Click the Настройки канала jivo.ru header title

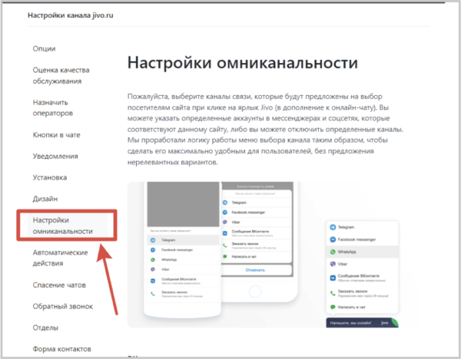[70, 15]
